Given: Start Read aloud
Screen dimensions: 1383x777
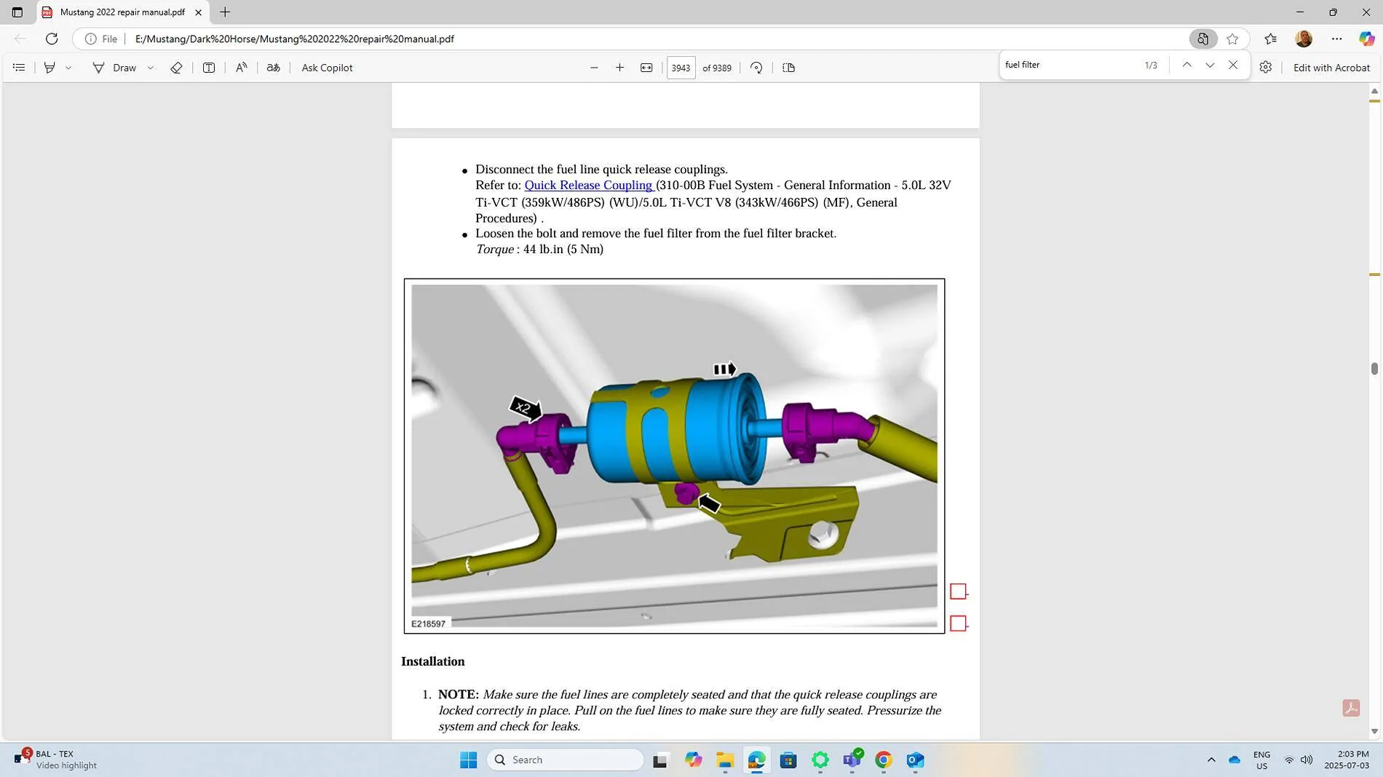Looking at the screenshot, I should 241,68.
